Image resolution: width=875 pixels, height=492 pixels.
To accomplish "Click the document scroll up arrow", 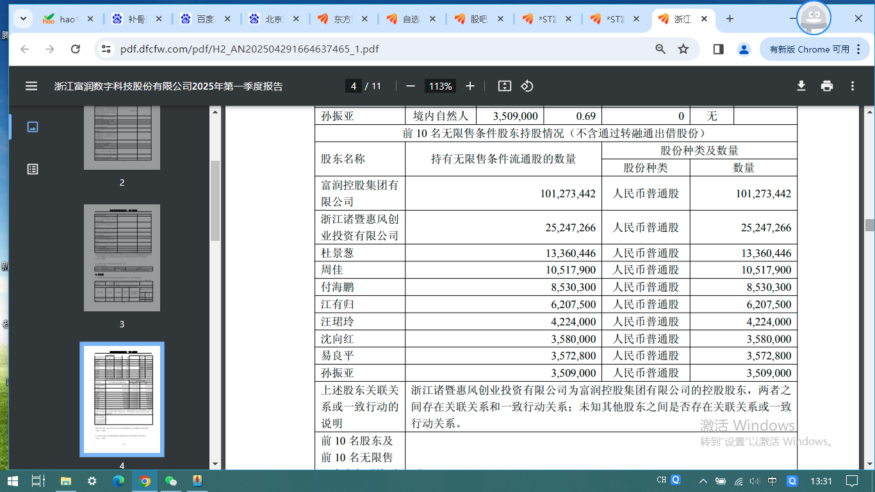I will click(869, 112).
